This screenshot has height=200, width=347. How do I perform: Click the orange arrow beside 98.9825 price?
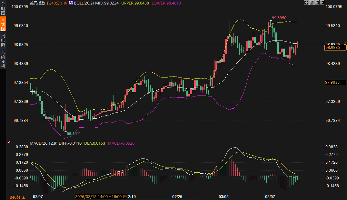345,43
